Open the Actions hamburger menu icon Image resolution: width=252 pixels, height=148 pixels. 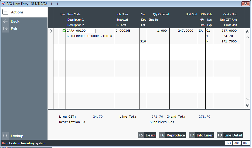[x=5, y=12]
